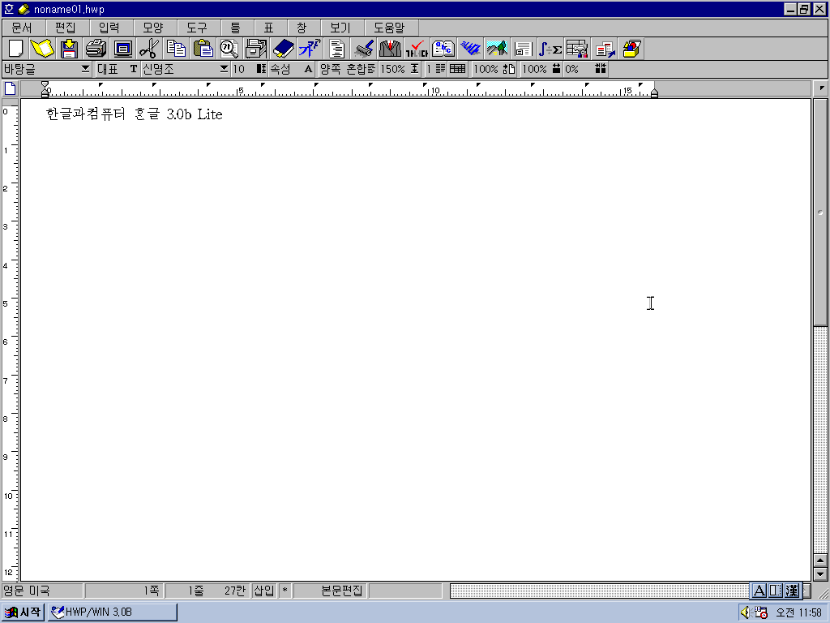
Task: Click the scroll up arrow at bottom right
Action: click(820, 561)
